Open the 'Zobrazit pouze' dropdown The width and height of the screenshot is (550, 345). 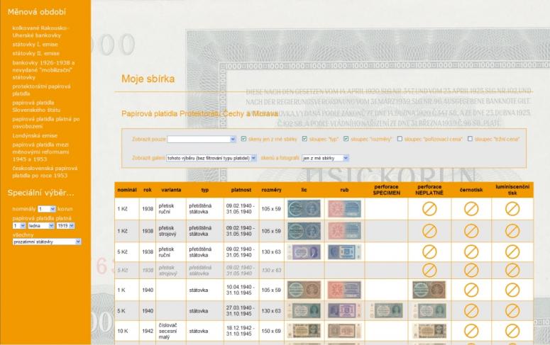(x=202, y=139)
